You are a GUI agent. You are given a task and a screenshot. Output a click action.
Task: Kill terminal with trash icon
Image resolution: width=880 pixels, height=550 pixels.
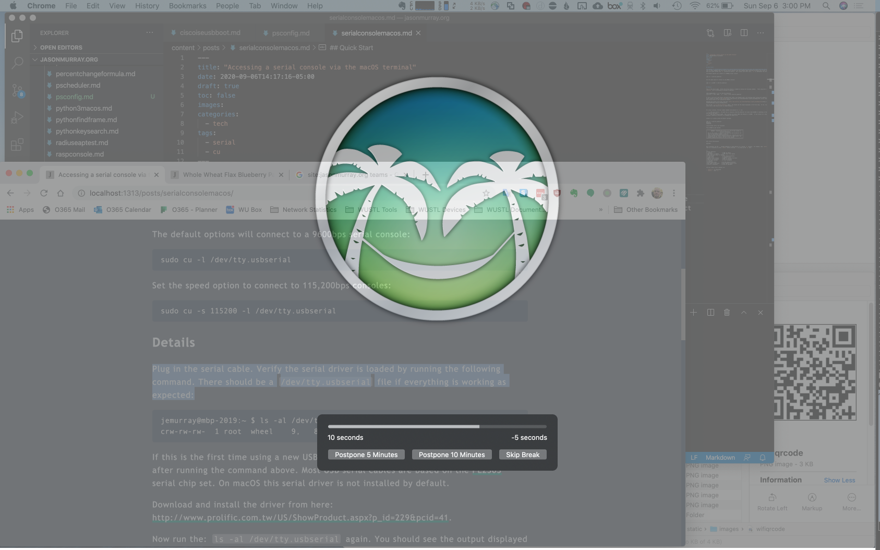727,313
